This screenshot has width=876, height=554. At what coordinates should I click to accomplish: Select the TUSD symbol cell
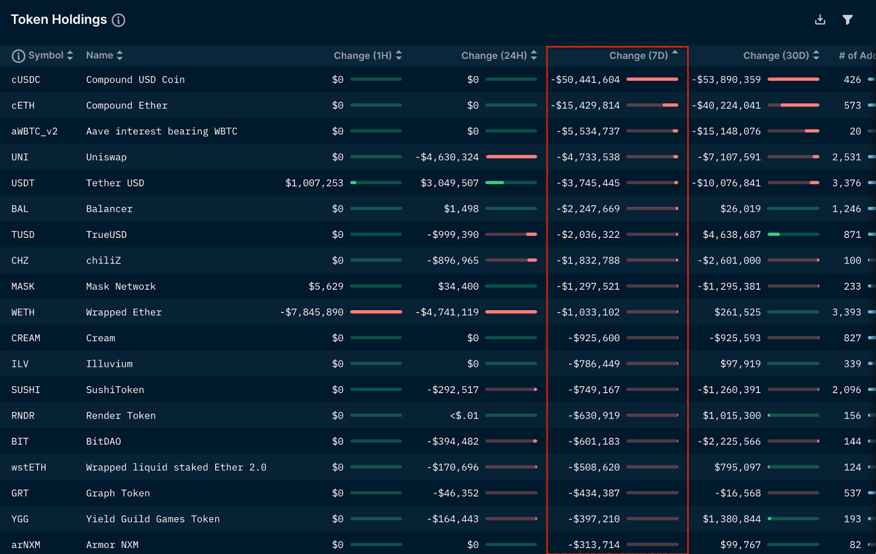[23, 235]
